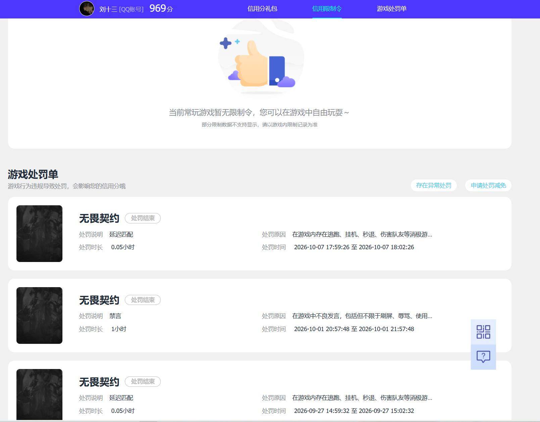Viewport: 540px width, 422px height.
Task: Click 0.05小时 on the 2026-09-27 card
Action: 123,411
